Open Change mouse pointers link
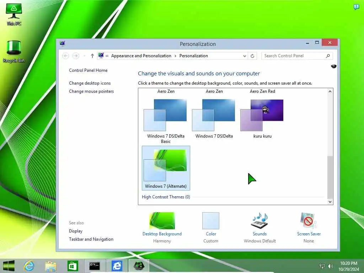Viewport: 364px width, 273px height. coord(91,91)
